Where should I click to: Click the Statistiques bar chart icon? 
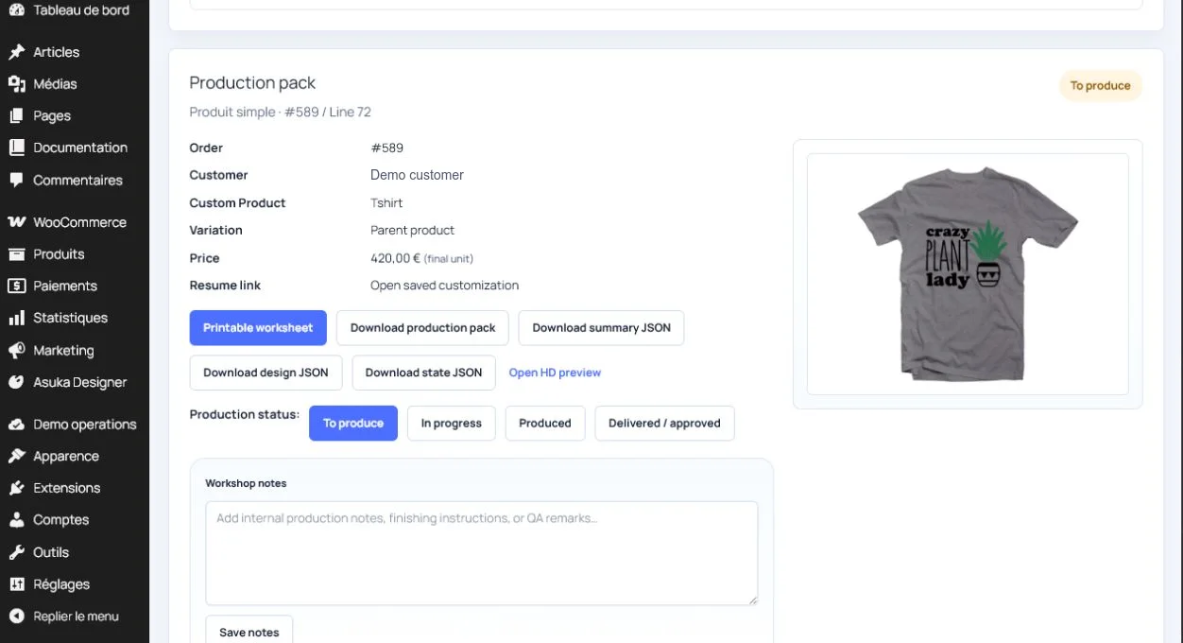pos(16,318)
